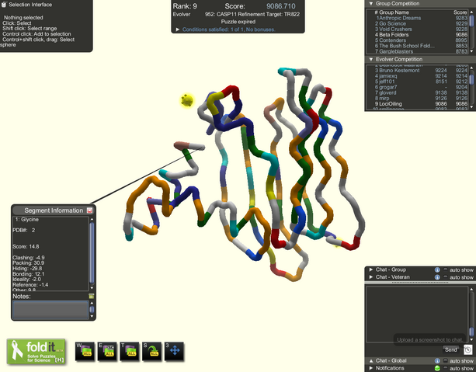
Task: Toggle auto show for Chat - Veteran
Action: point(446,277)
